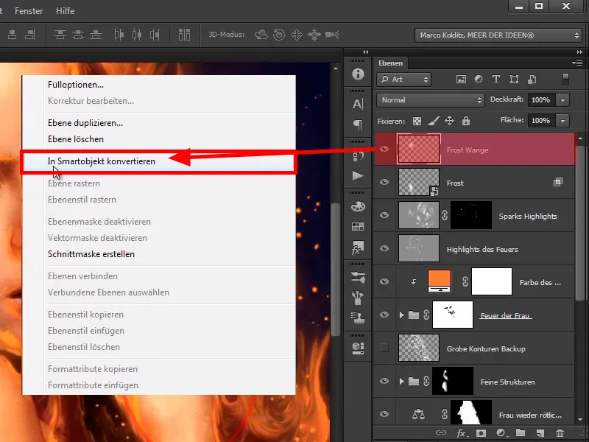Add layer style fx button at bottom

point(462,433)
